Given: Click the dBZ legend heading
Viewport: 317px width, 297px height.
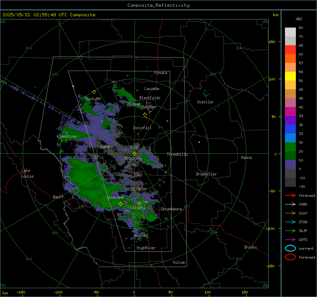Looking at the screenshot, I should click(299, 19).
